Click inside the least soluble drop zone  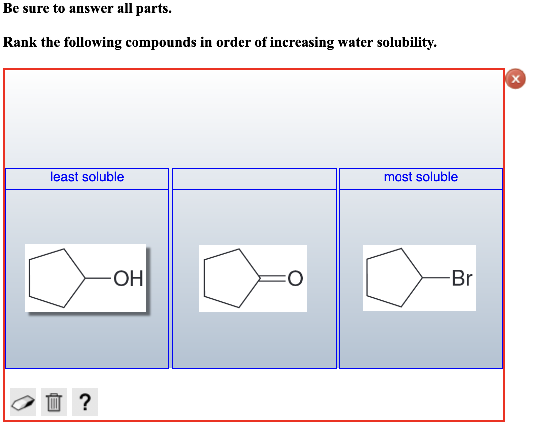click(x=87, y=279)
